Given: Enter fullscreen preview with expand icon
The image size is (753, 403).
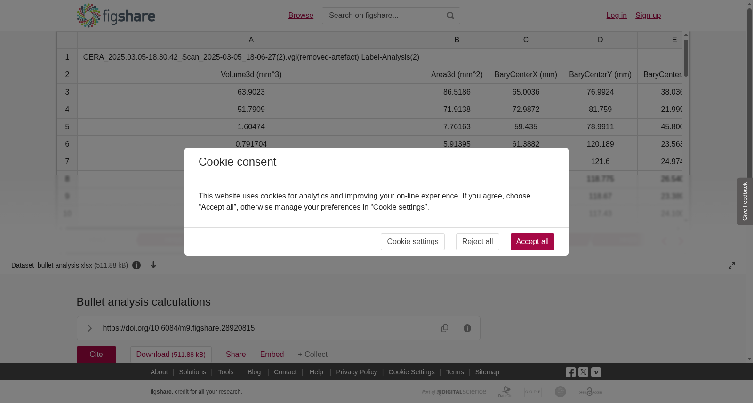Looking at the screenshot, I should tap(732, 265).
